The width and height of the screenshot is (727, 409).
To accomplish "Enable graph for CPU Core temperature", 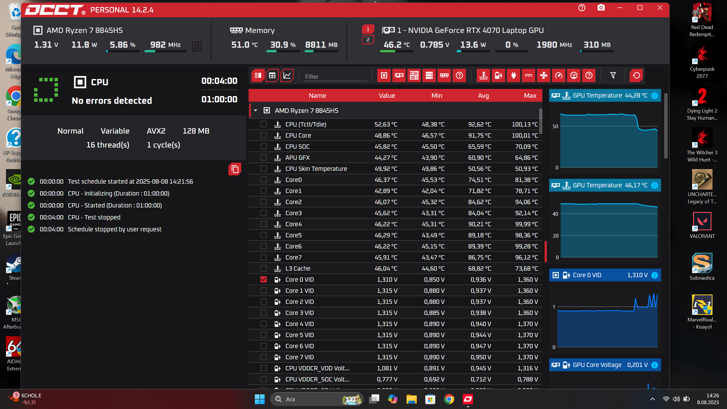I will pyautogui.click(x=264, y=135).
